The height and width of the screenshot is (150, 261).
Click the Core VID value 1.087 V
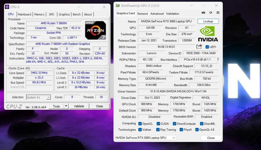pos(72,37)
